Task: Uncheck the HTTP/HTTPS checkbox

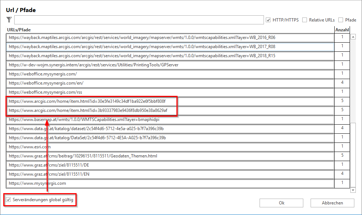Action: pos(268,20)
